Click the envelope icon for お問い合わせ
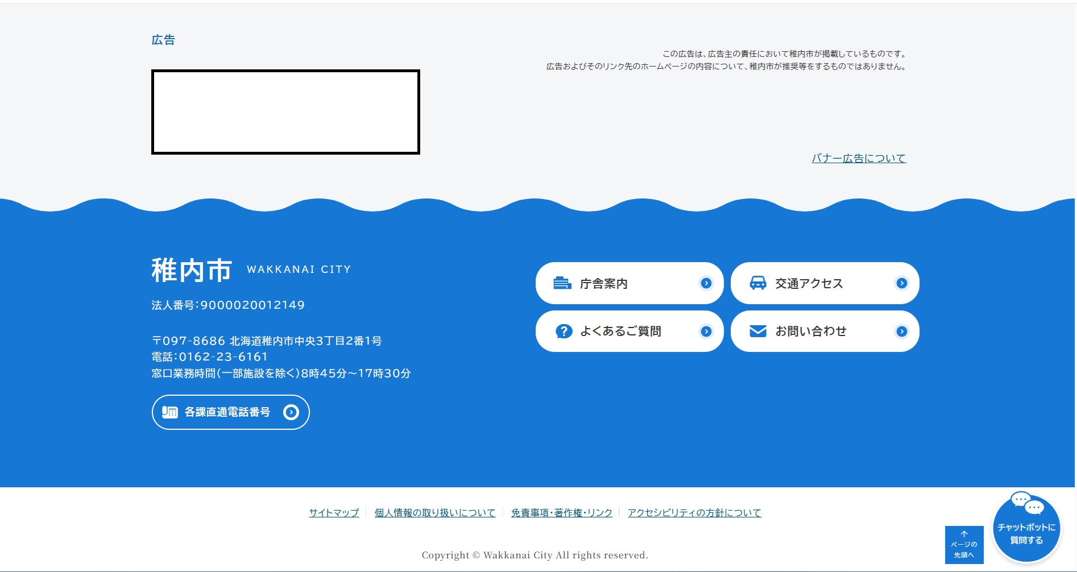 [757, 331]
